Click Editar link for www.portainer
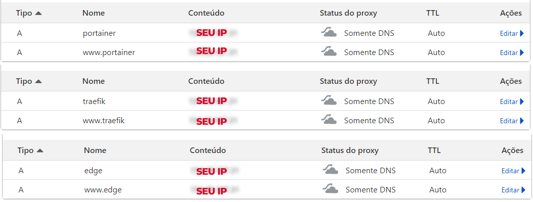 point(509,53)
